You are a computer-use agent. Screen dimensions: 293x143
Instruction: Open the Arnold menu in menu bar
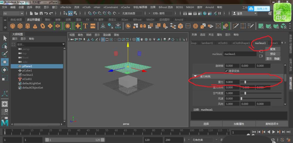(209, 7)
